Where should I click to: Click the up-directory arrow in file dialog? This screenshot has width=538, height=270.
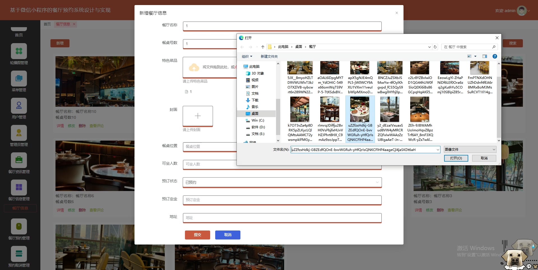tap(263, 47)
